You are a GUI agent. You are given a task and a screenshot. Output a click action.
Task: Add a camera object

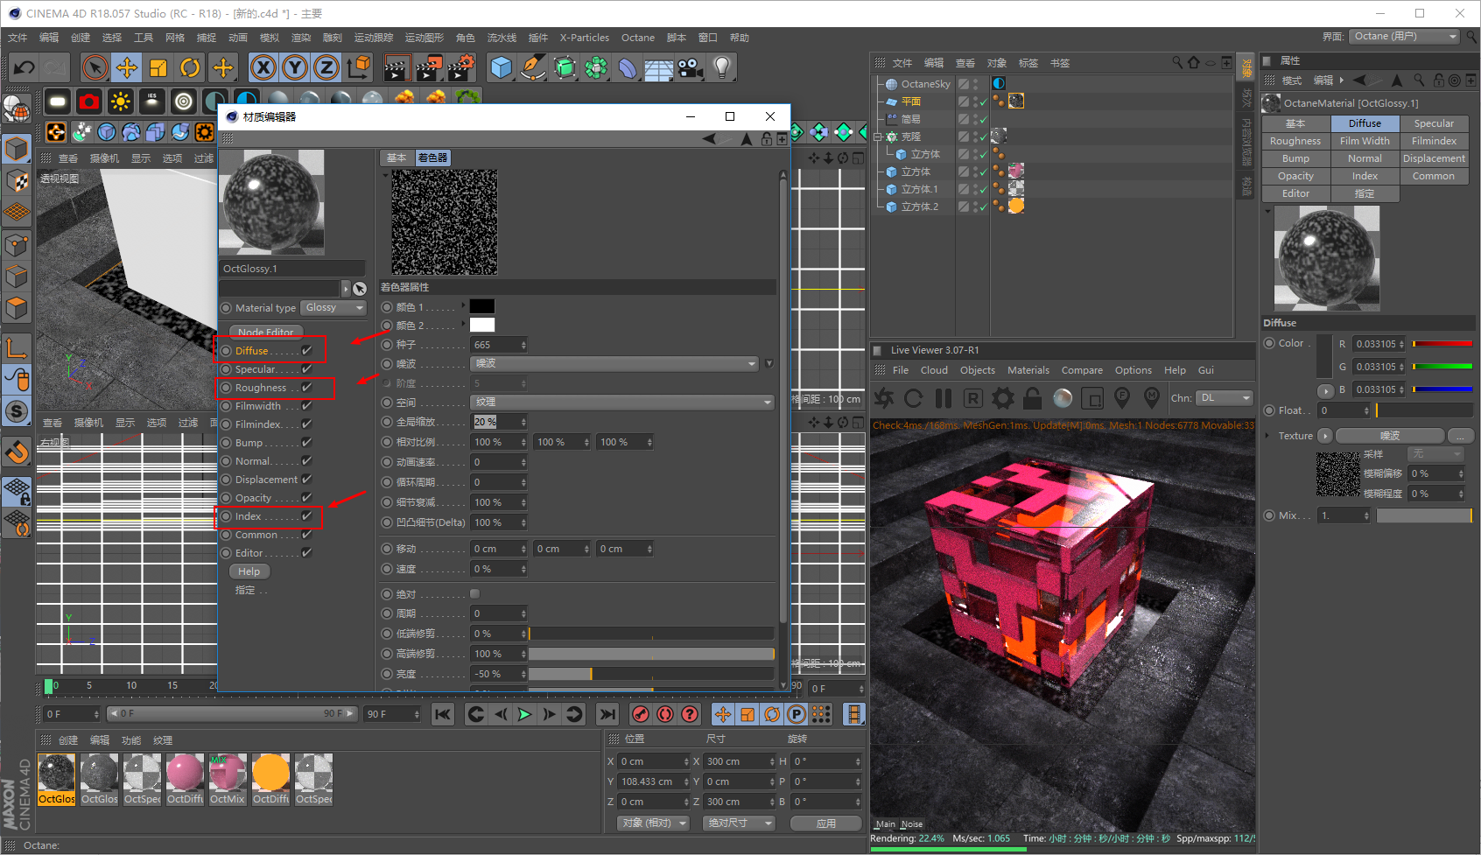point(691,67)
